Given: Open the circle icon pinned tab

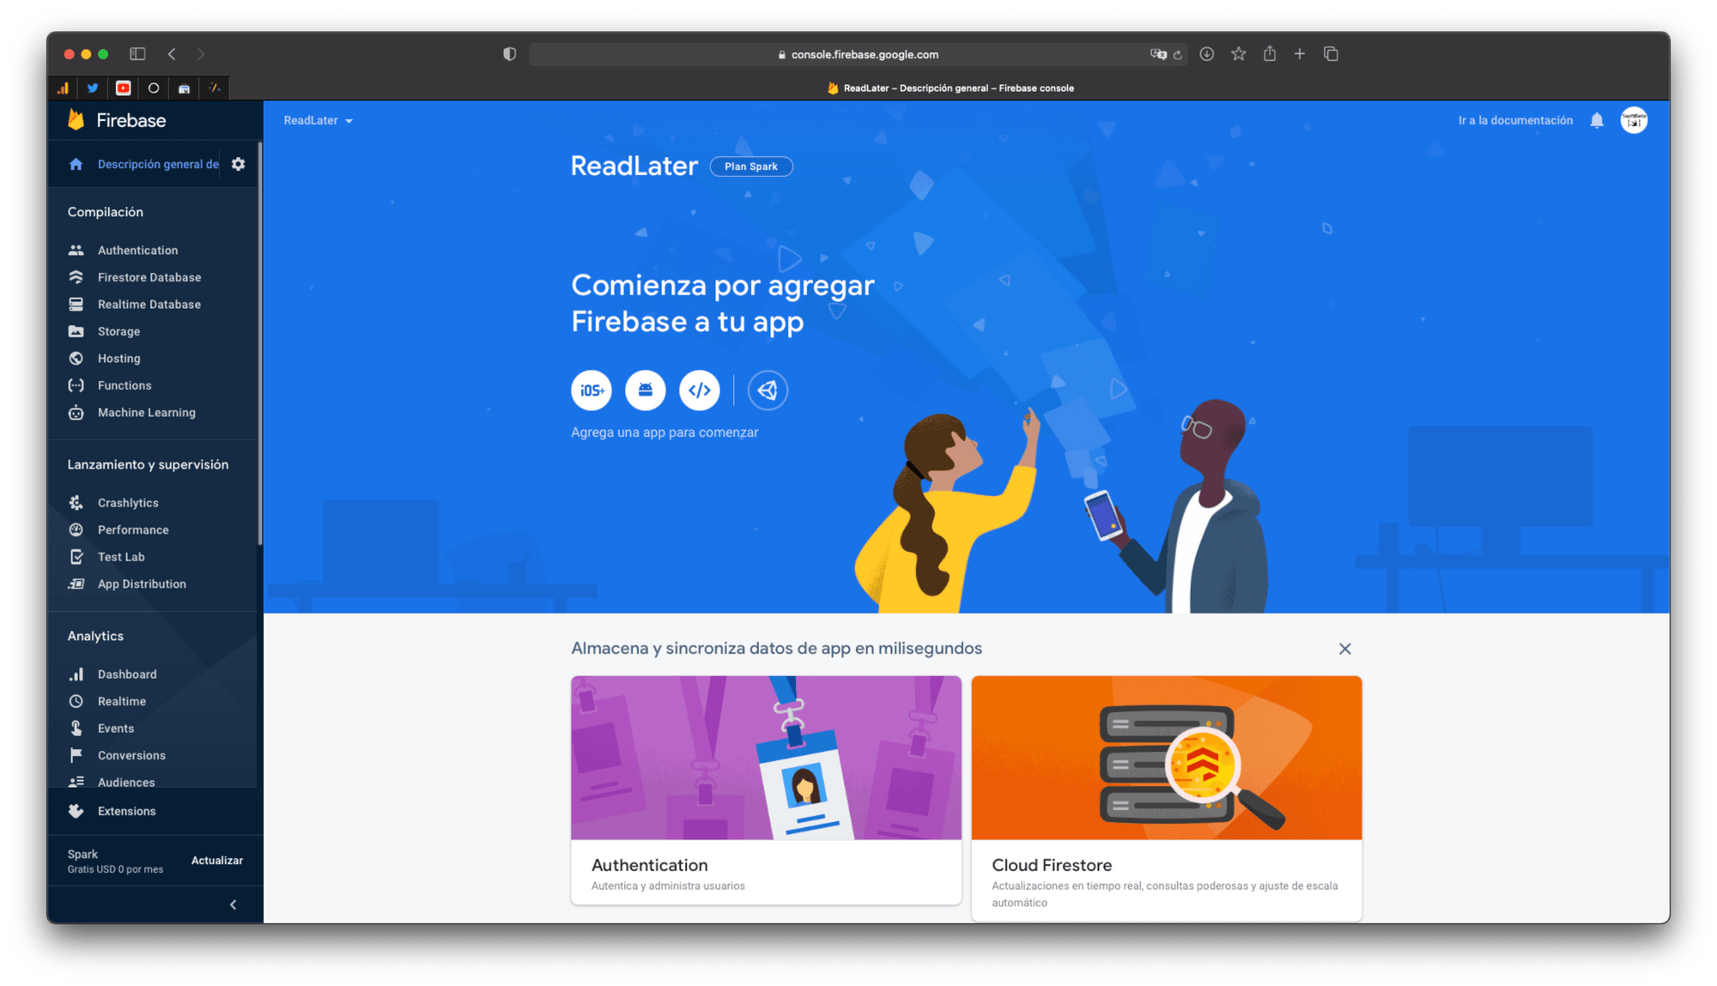Looking at the screenshot, I should coord(154,88).
